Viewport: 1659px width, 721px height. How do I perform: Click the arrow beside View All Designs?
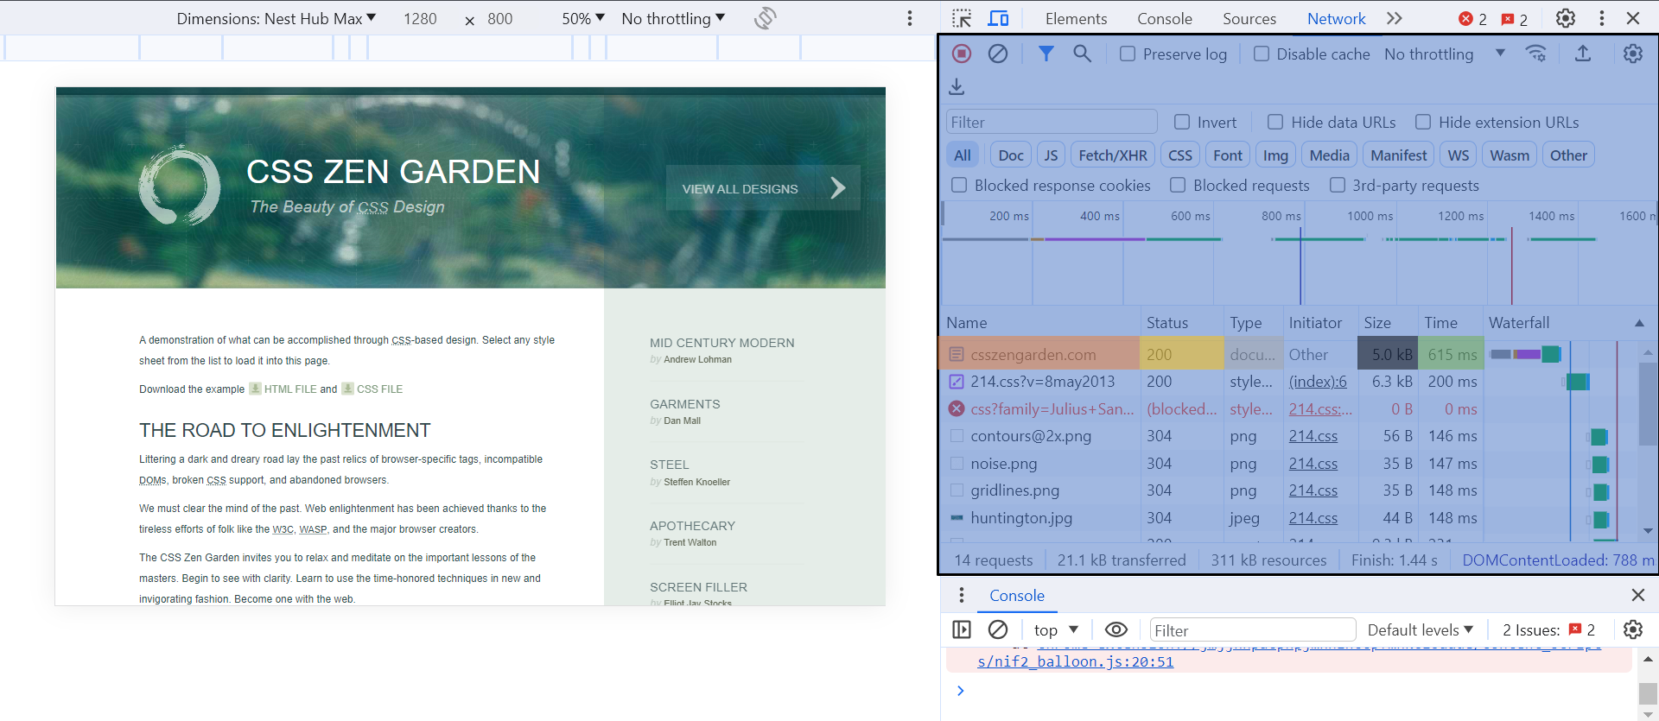pos(837,187)
